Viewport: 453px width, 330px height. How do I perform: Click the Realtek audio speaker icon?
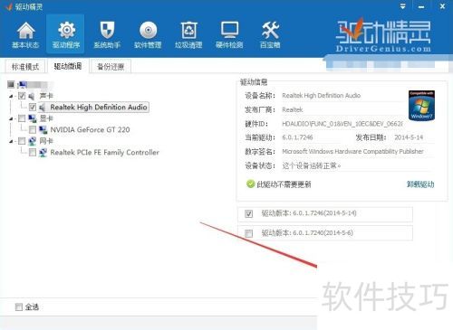[43, 108]
